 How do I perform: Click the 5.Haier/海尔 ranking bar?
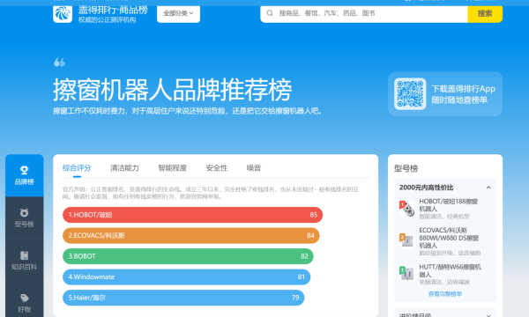point(183,298)
